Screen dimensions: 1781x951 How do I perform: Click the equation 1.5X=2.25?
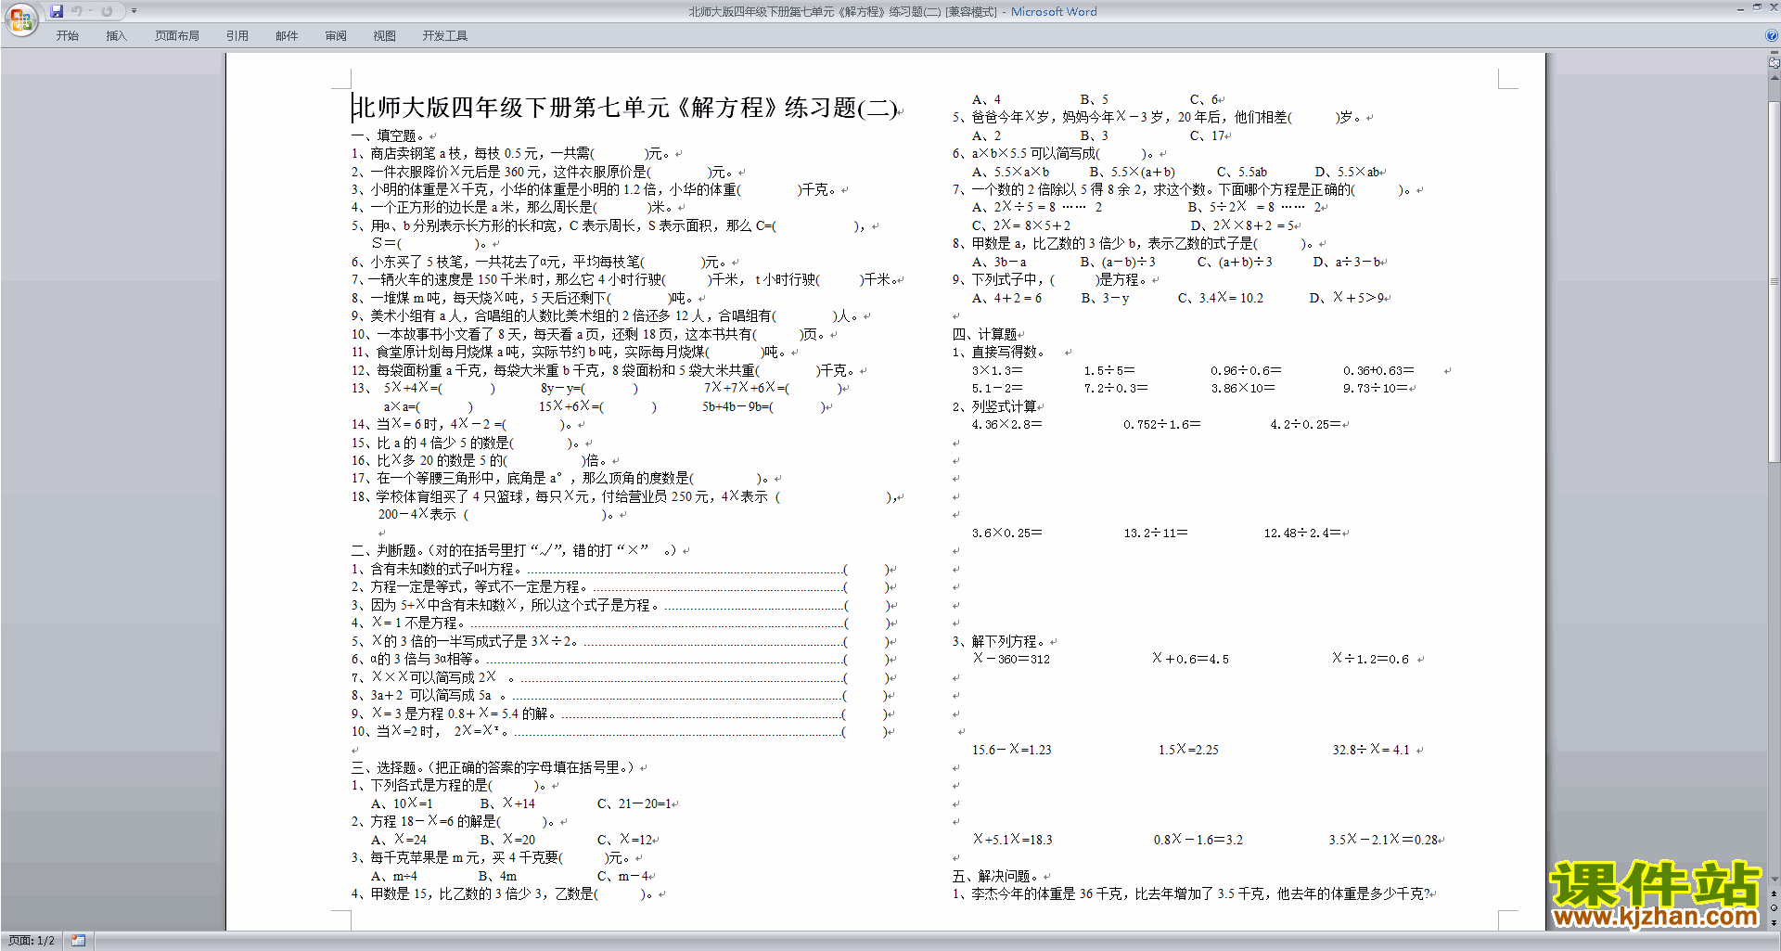(1188, 750)
